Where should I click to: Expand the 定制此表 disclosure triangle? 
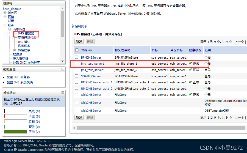tap(73, 26)
